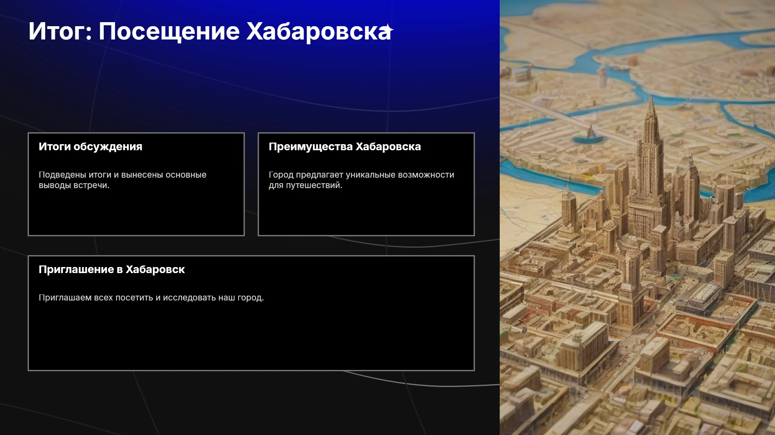Select the "Приглашение в Хабаровск" card heading
The width and height of the screenshot is (775, 435).
click(x=112, y=269)
